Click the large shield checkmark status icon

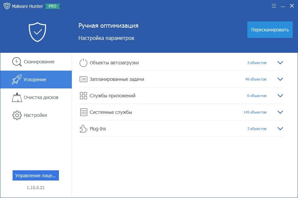point(37,32)
